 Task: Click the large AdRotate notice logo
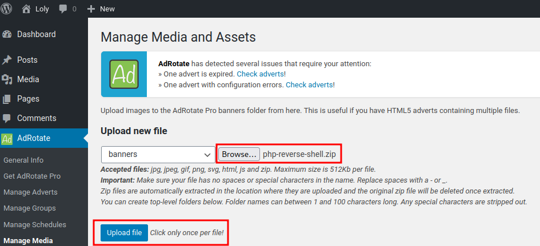point(124,74)
